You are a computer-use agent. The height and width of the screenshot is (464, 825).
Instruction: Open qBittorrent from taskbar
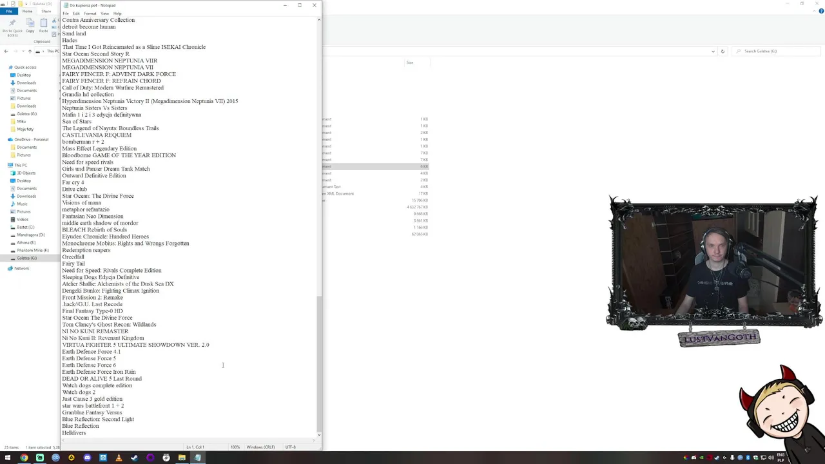click(x=55, y=458)
